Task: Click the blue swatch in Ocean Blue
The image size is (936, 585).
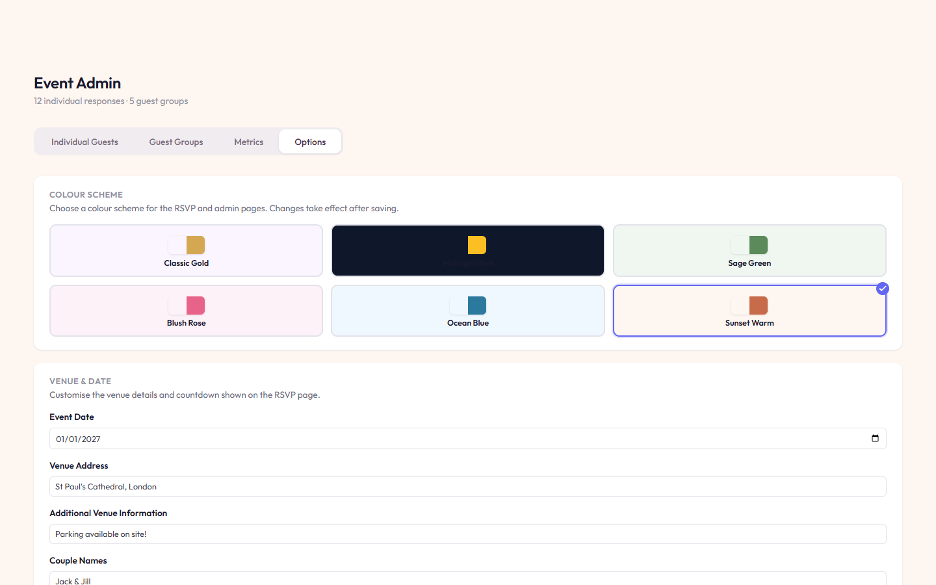Action: tap(477, 305)
